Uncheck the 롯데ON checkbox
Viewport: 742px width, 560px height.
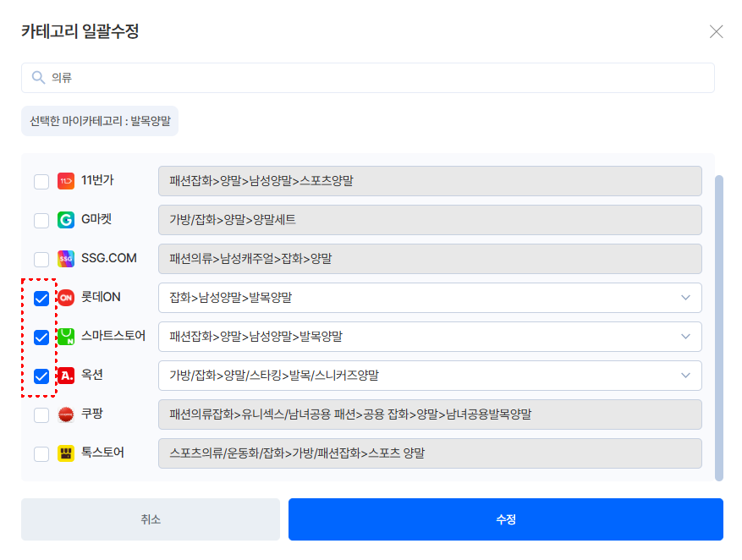coord(41,299)
